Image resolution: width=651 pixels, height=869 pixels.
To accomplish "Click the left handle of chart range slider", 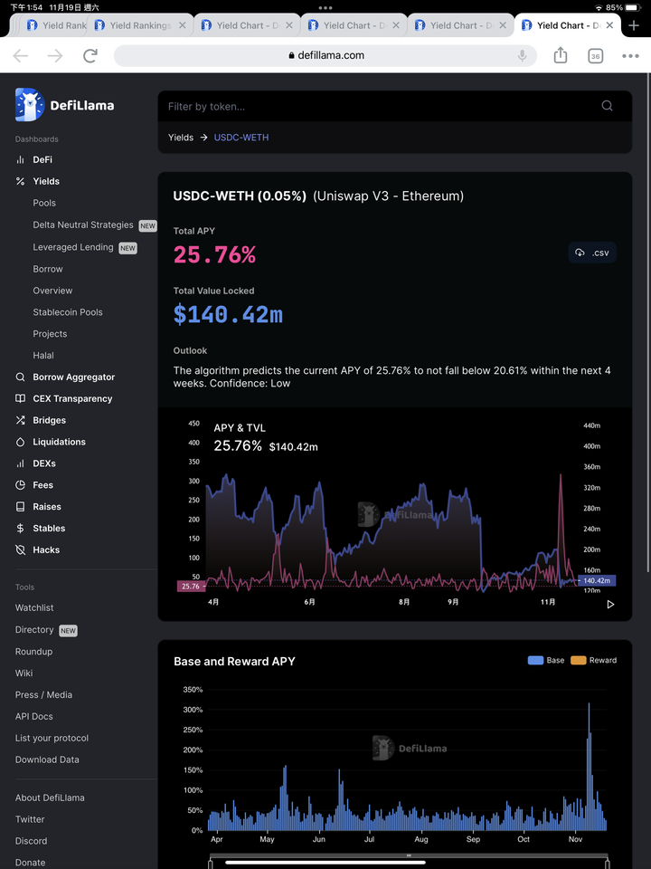I will click(211, 864).
